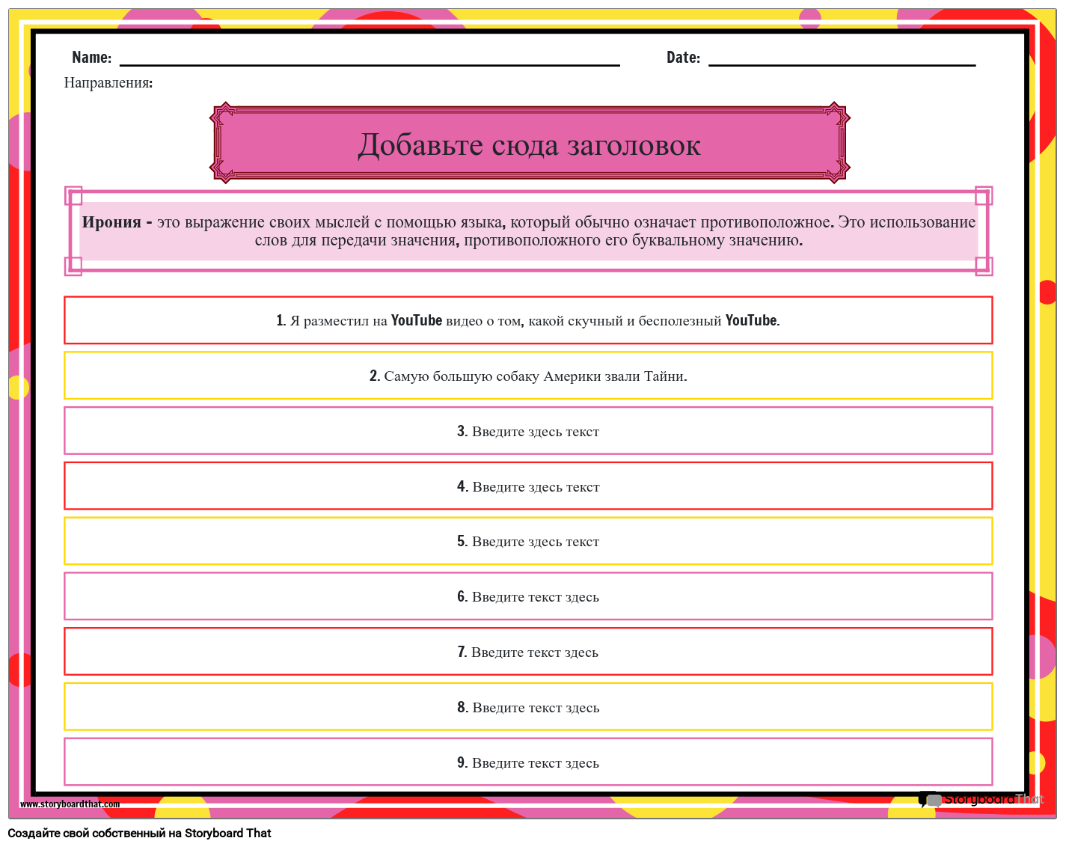Select row 4 'Введите здесь текст'
This screenshot has width=1066, height=847.
coord(528,486)
